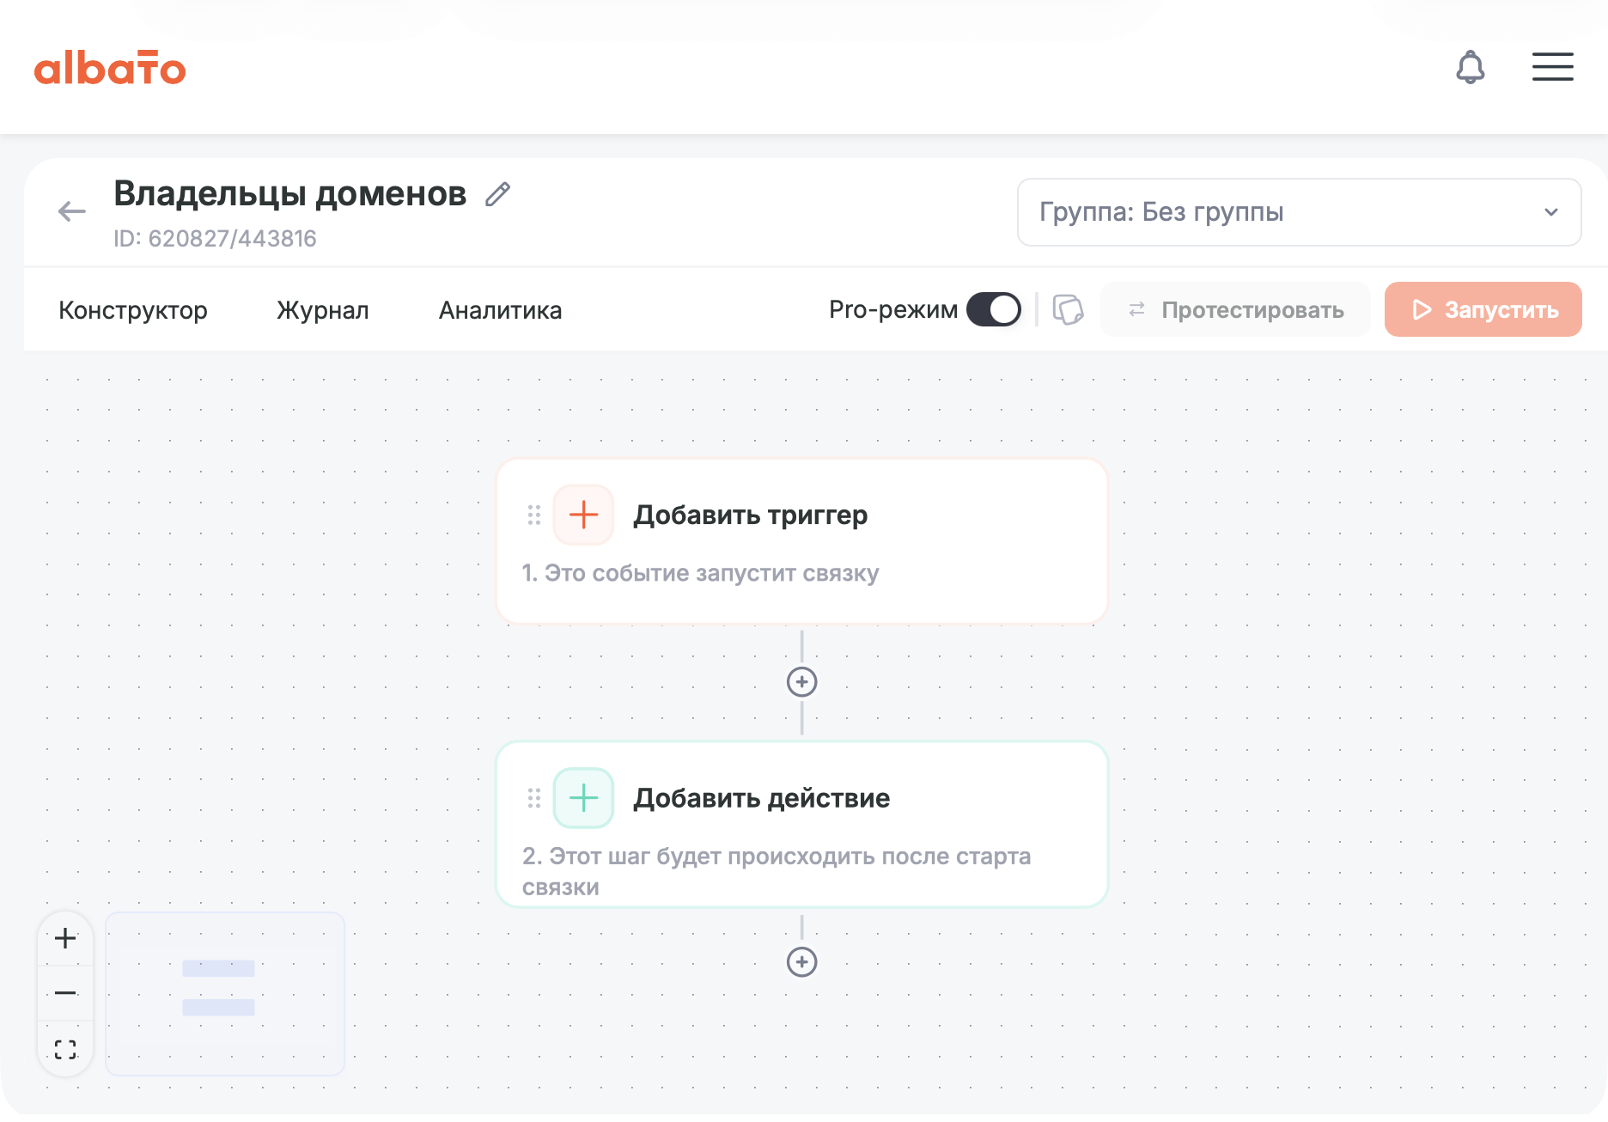This screenshot has width=1608, height=1122.
Task: Click the red plus trigger icon
Action: point(583,515)
